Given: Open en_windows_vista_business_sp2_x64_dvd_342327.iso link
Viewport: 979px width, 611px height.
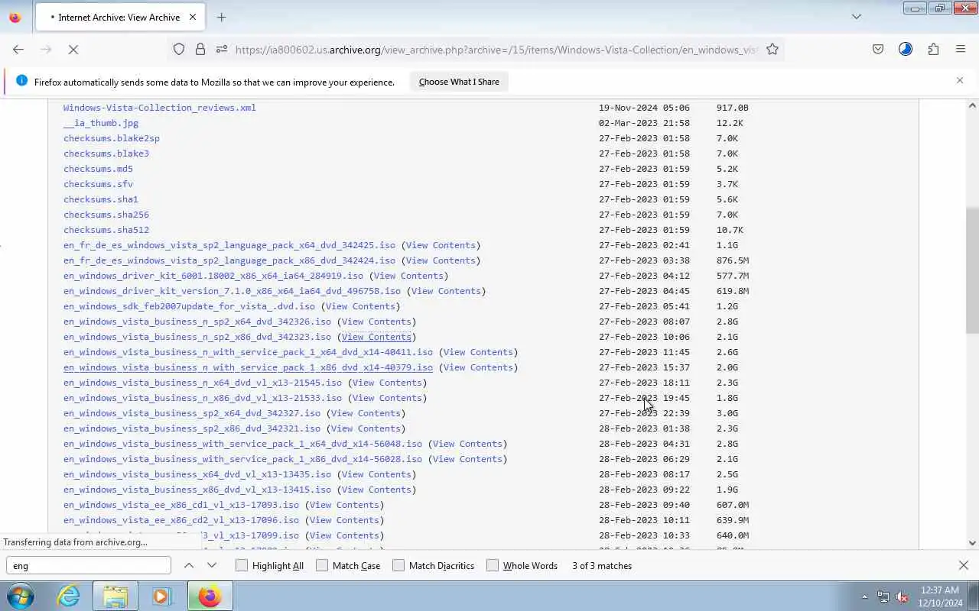Looking at the screenshot, I should (x=192, y=413).
